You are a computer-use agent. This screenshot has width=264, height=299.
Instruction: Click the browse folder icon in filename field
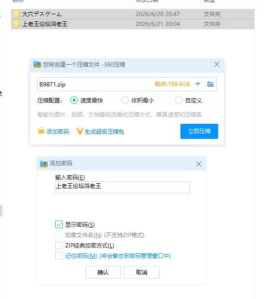tap(210, 84)
